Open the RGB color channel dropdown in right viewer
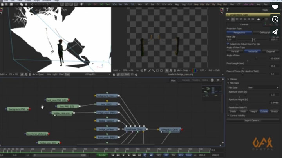The width and height of the screenshot is (282, 158). [195, 71]
